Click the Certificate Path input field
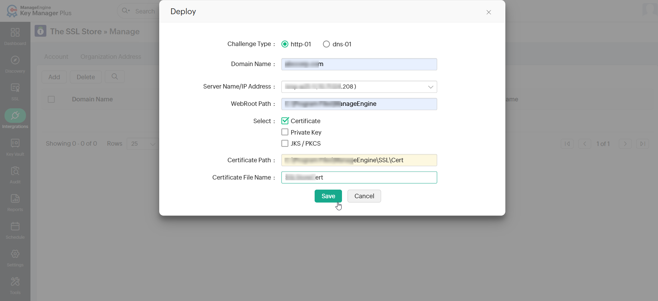This screenshot has height=301, width=658. [x=359, y=160]
